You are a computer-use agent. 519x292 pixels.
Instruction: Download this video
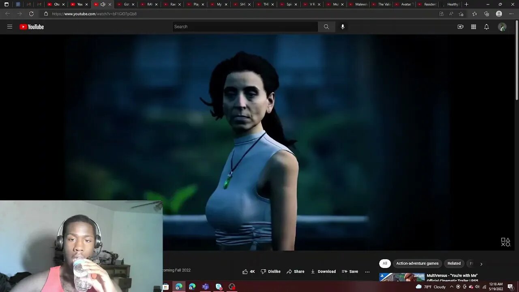pos(323,272)
